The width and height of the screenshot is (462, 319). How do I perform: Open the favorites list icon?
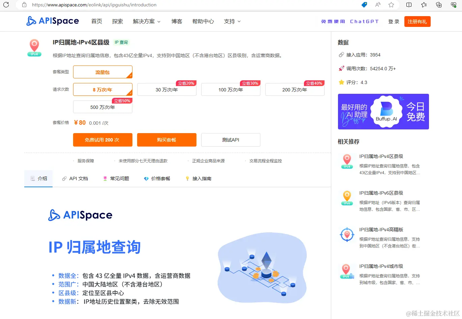point(424,5)
